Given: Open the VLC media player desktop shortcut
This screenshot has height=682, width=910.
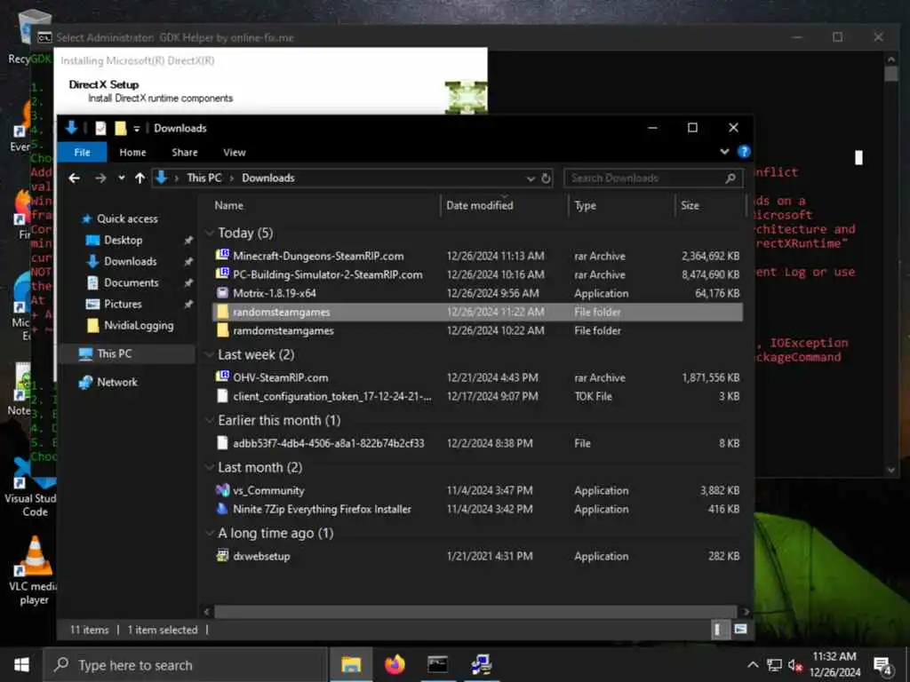Looking at the screenshot, I should 34,569.
